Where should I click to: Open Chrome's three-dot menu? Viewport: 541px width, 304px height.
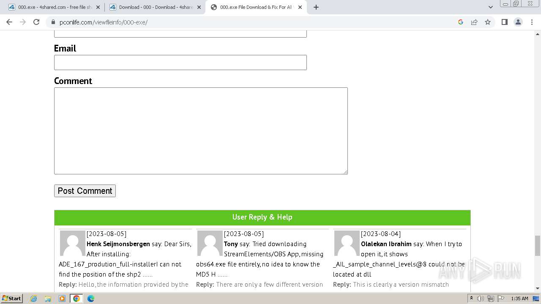click(532, 22)
